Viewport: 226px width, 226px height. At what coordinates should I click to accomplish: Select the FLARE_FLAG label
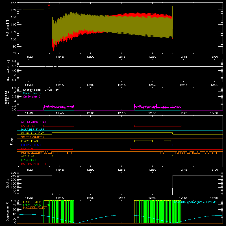[29, 141]
